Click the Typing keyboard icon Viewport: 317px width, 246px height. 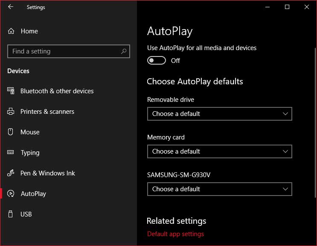(11, 152)
